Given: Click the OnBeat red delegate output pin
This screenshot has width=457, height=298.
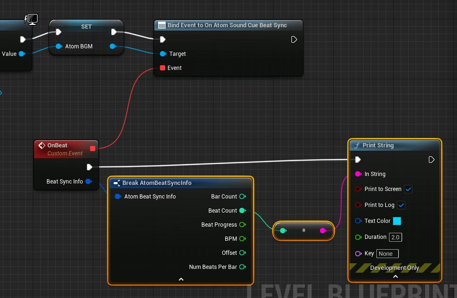Looking at the screenshot, I should coord(92,149).
